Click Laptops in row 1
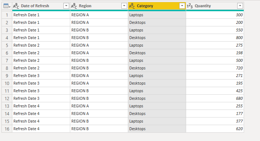 (136, 15)
